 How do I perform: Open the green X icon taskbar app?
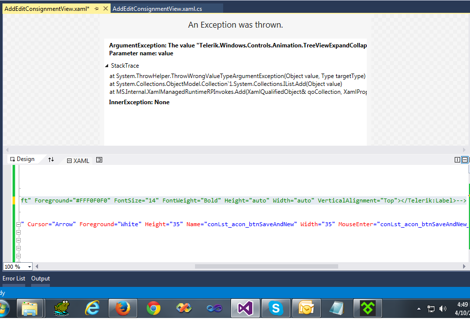click(367, 308)
